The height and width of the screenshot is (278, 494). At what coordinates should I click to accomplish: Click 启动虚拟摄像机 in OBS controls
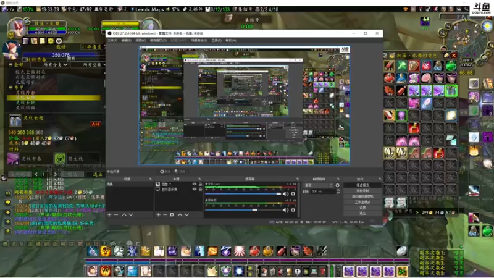pyautogui.click(x=362, y=196)
